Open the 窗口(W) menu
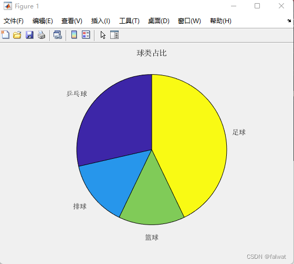 click(190, 21)
